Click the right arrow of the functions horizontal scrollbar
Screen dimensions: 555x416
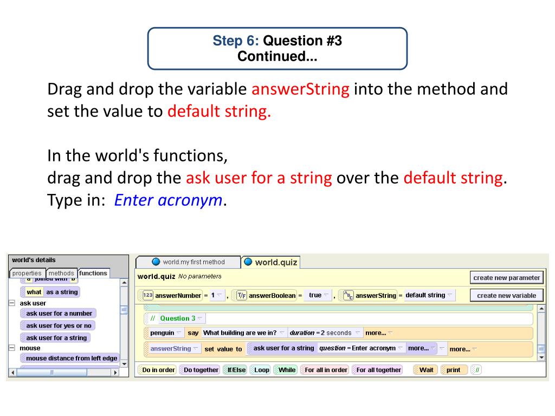point(115,373)
